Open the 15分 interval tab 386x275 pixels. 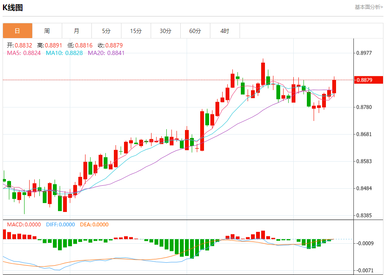pyautogui.click(x=136, y=31)
